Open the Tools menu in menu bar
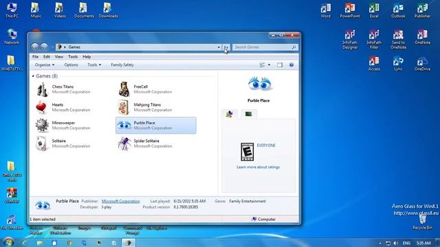This screenshot has height=247, width=440. [x=73, y=56]
